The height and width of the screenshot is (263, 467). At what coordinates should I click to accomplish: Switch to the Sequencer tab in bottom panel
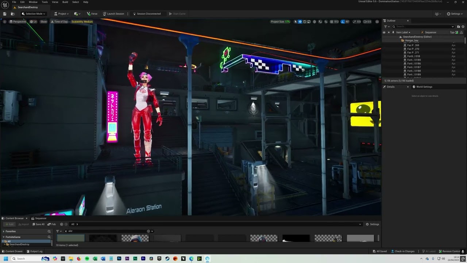pyautogui.click(x=39, y=218)
